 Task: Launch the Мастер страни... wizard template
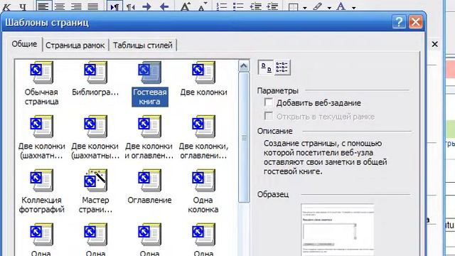tap(95, 191)
